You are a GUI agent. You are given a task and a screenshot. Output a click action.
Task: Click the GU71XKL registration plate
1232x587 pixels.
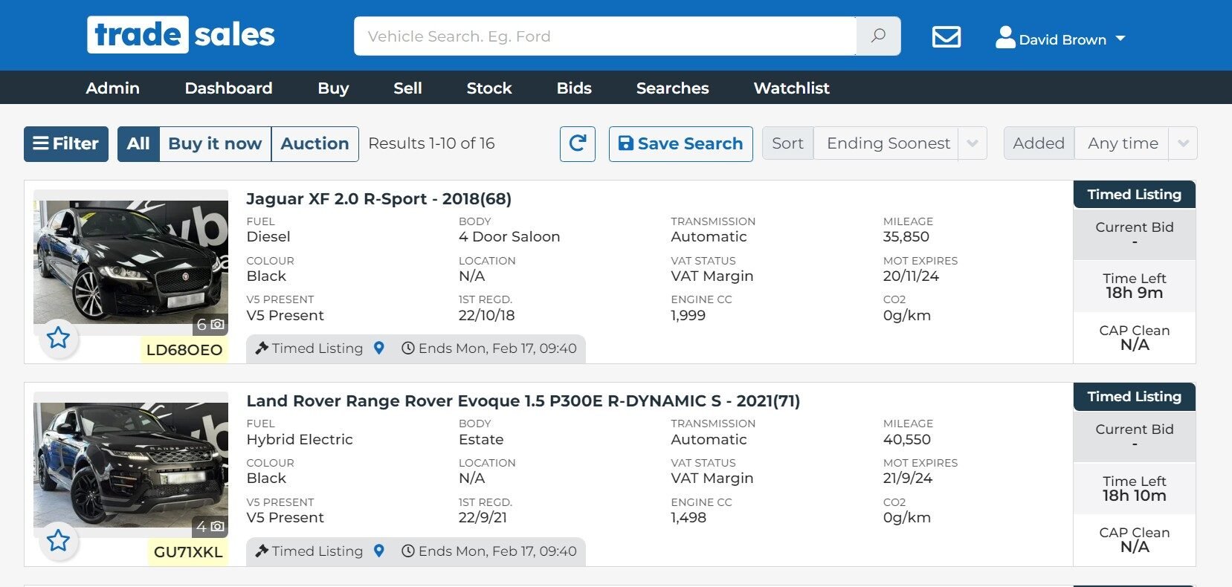point(187,552)
